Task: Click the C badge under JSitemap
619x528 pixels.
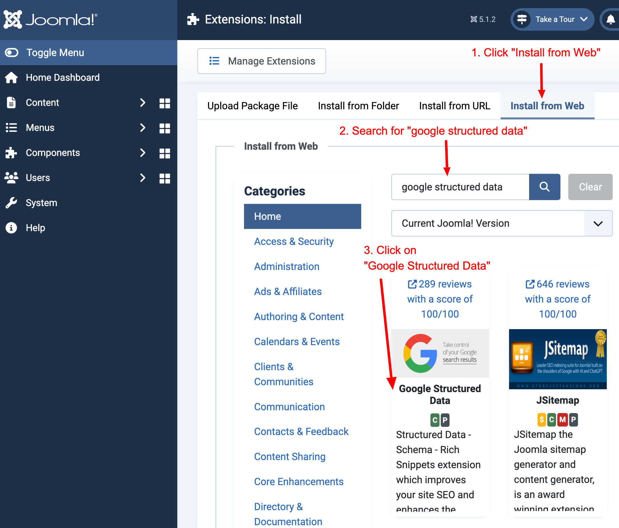Action: pos(552,420)
